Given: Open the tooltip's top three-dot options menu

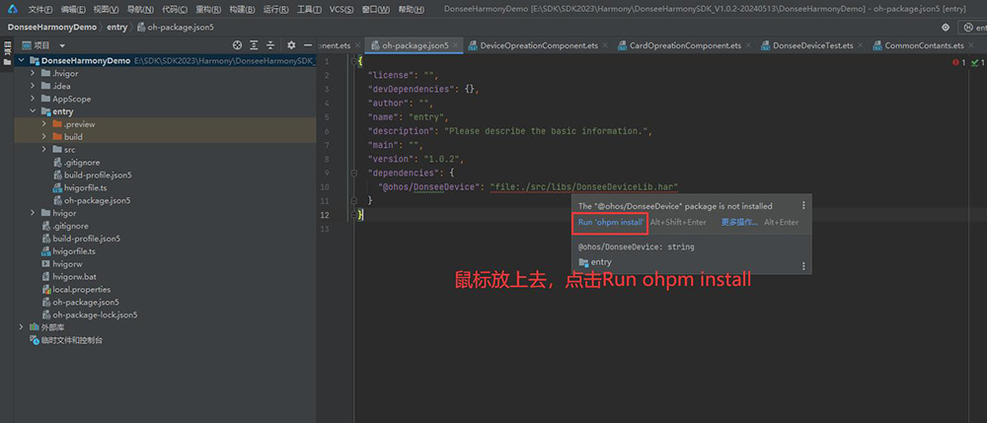Looking at the screenshot, I should point(803,206).
